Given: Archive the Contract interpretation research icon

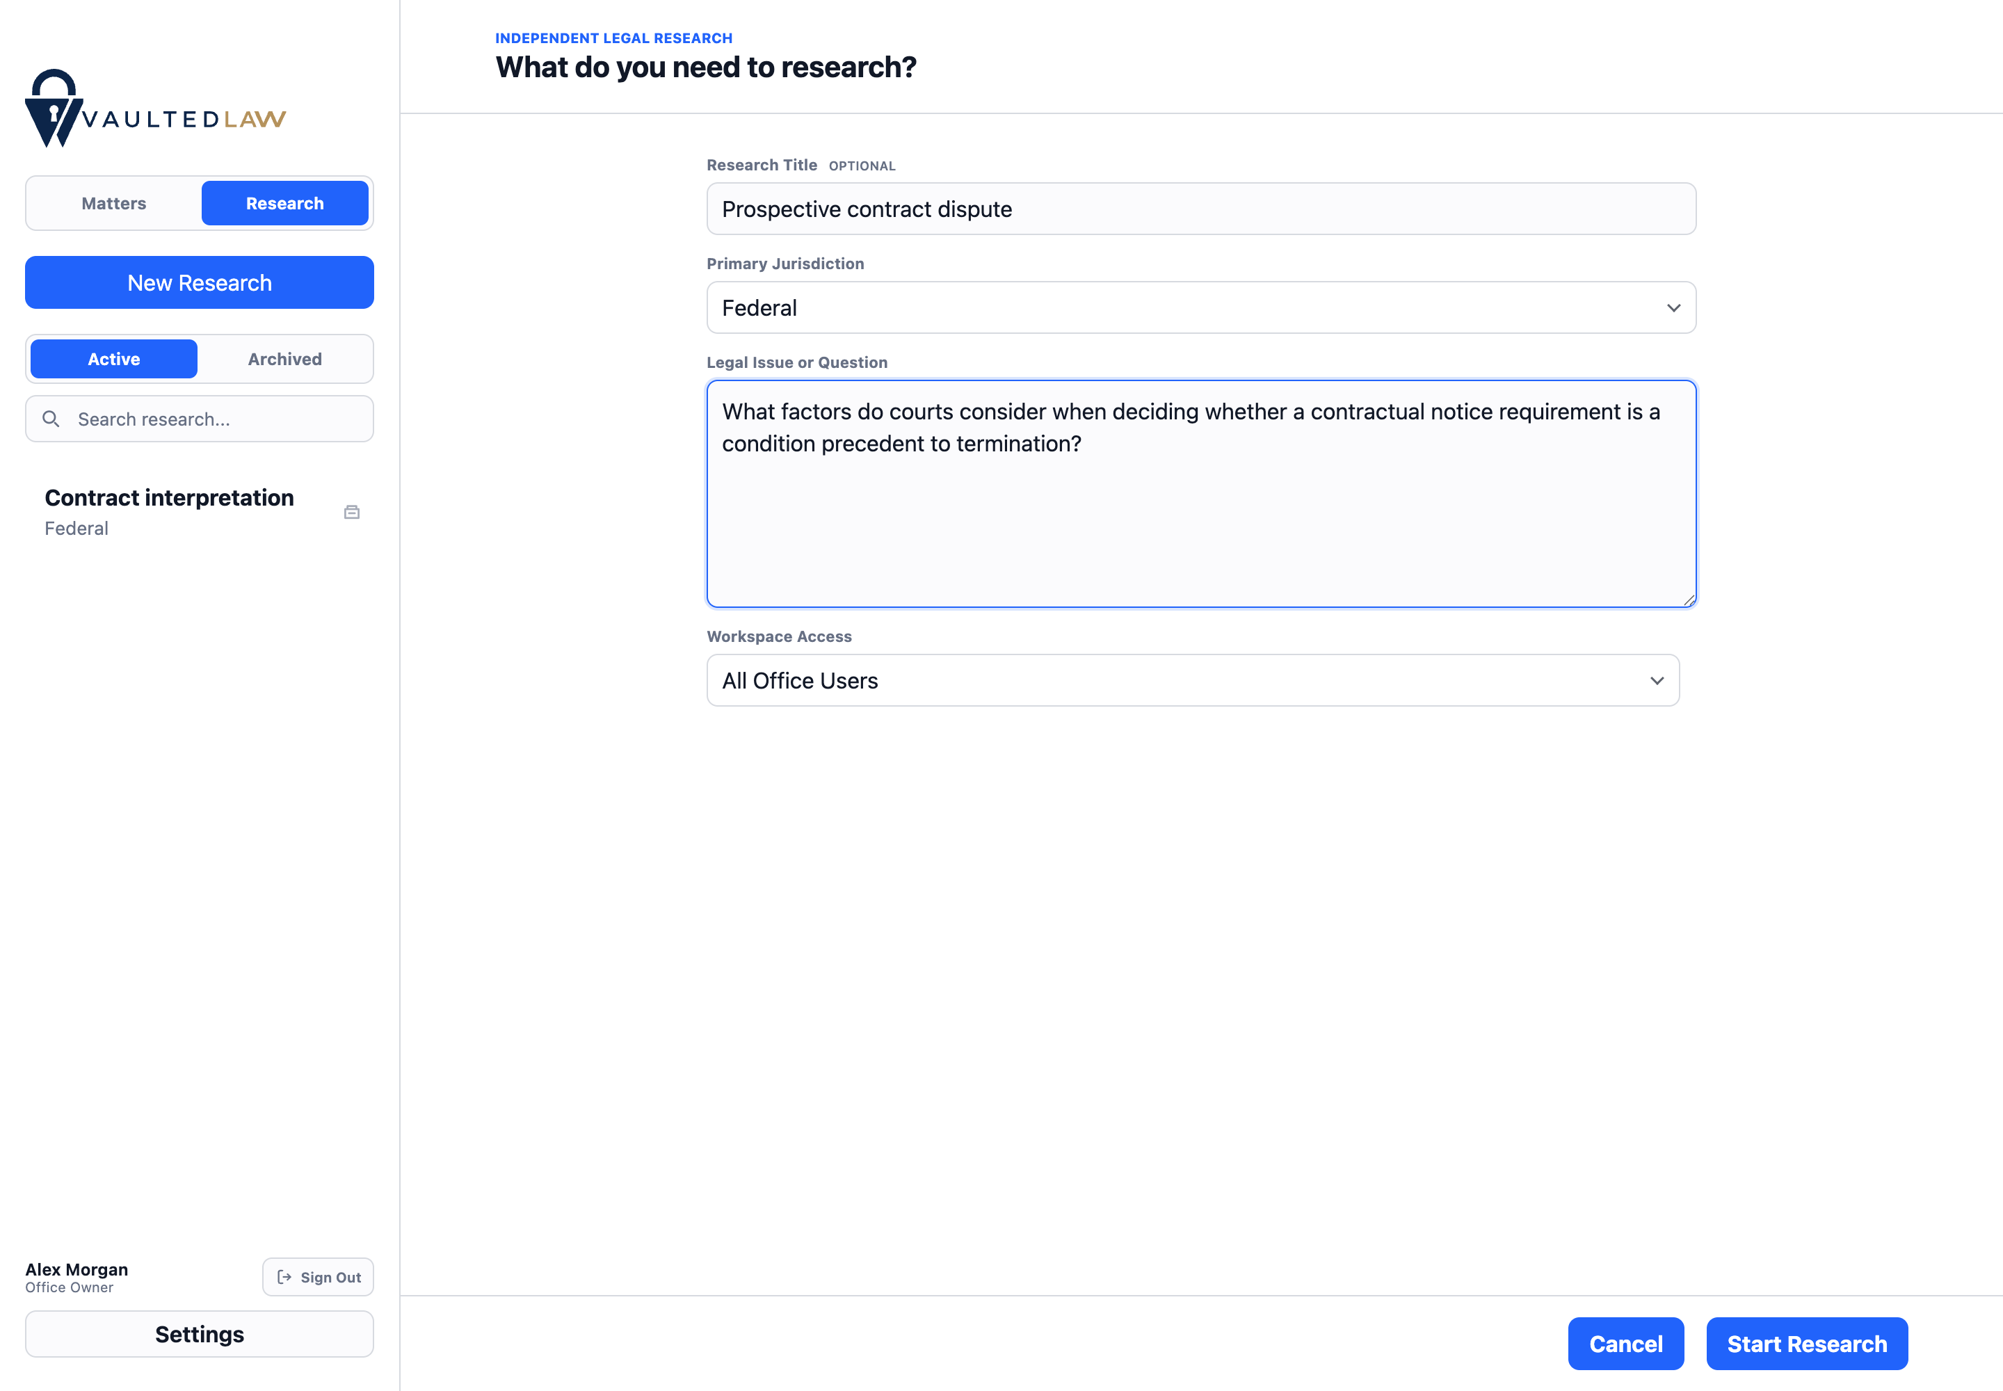Looking at the screenshot, I should point(351,512).
